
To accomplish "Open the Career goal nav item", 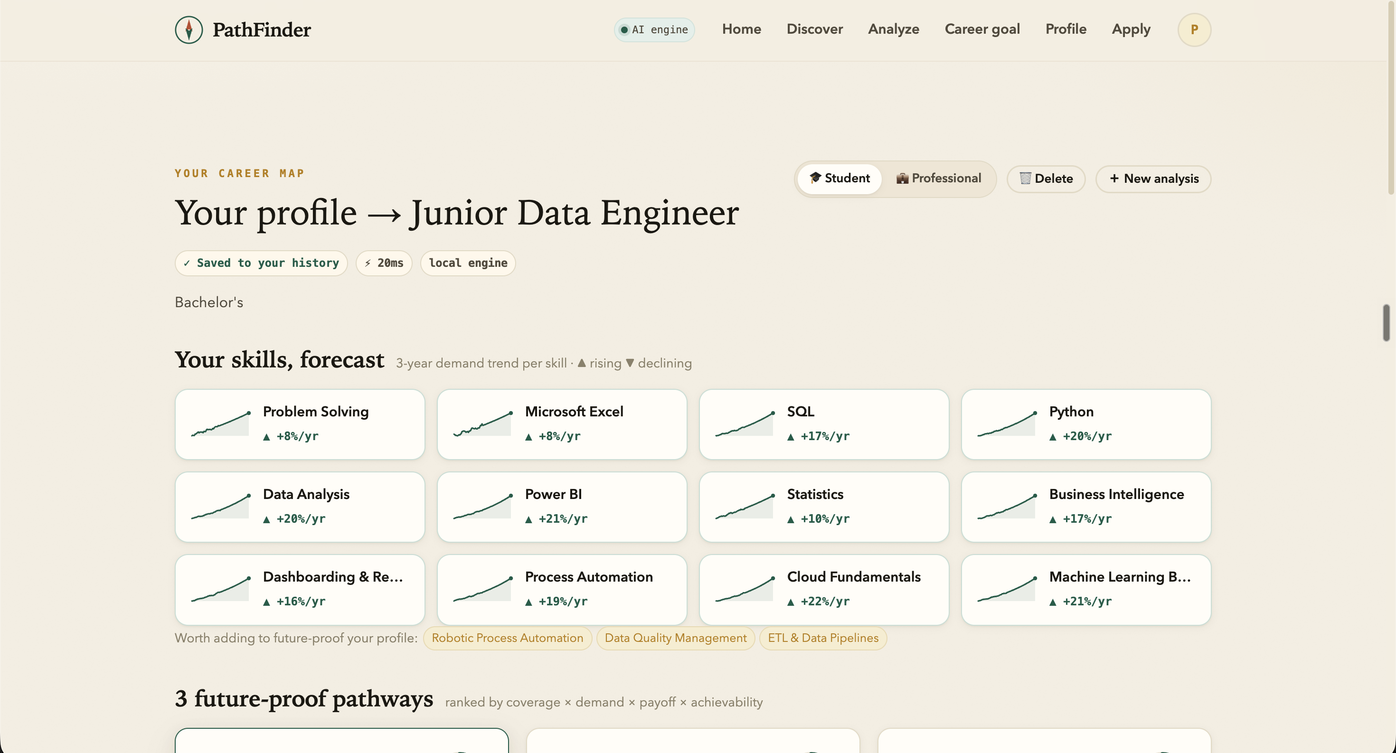I will (982, 29).
